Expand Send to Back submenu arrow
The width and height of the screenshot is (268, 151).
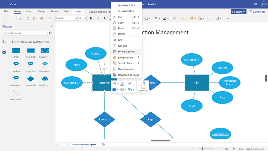click(x=139, y=63)
